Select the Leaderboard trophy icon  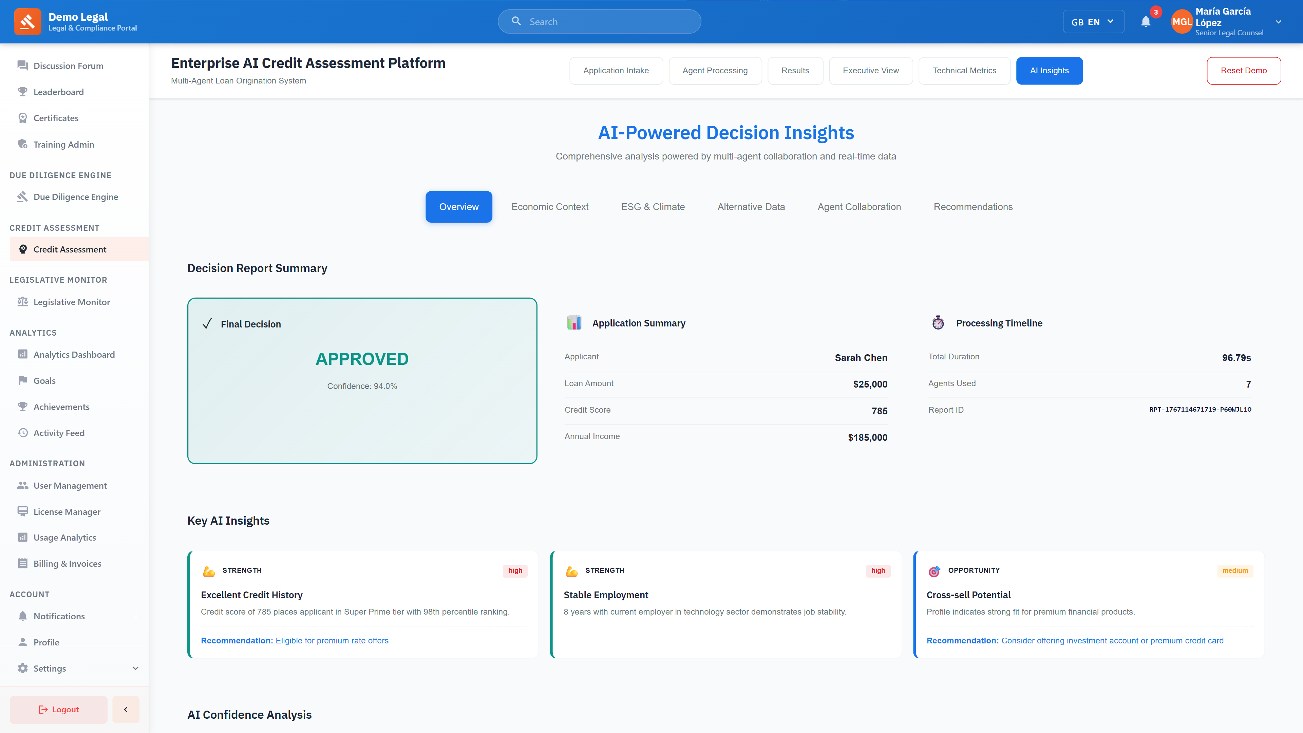click(x=22, y=92)
